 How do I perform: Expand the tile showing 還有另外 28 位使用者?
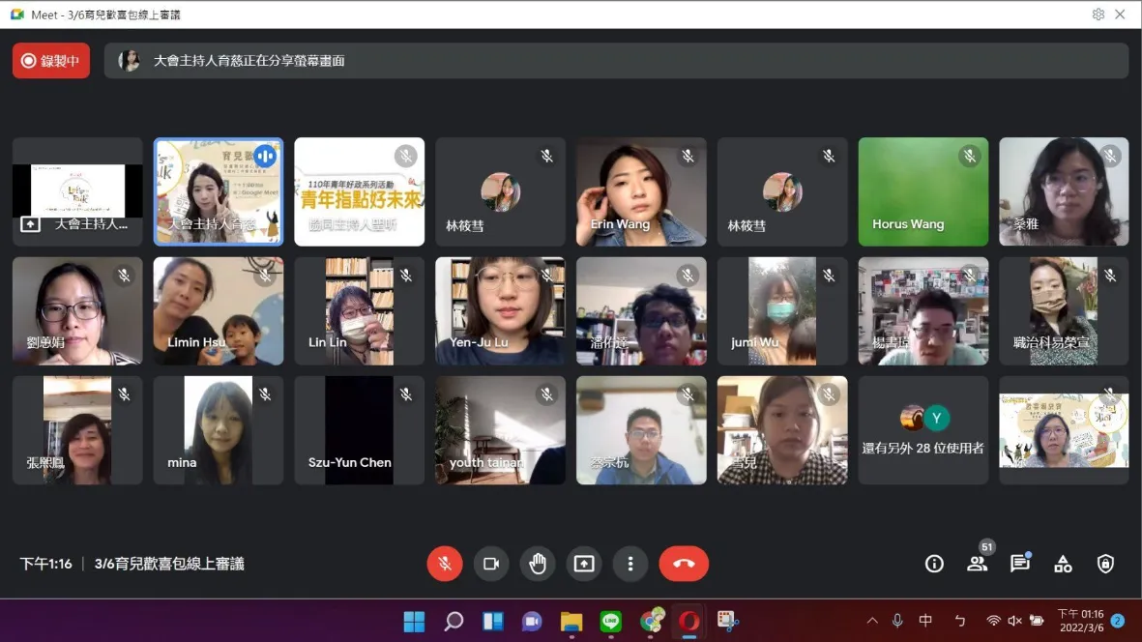coord(922,431)
